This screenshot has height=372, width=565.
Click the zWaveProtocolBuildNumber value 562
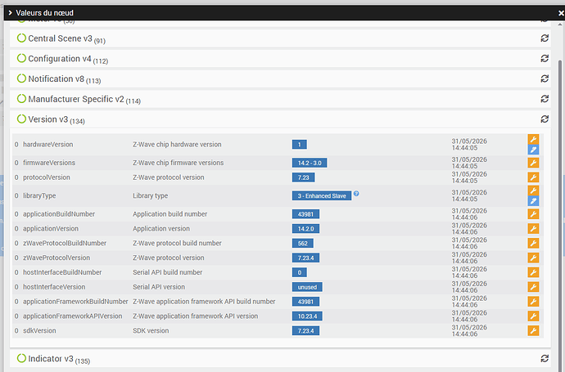point(303,243)
